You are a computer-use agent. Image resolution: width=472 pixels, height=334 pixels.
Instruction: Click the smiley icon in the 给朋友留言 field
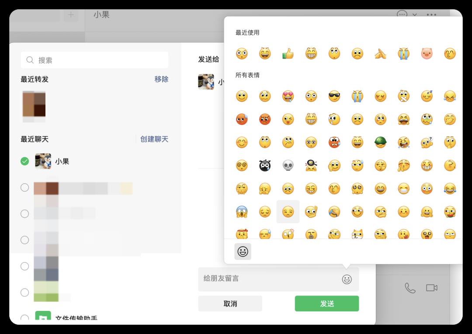coord(347,279)
